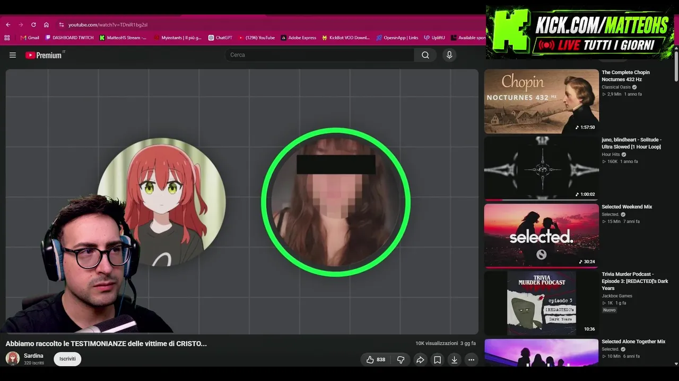This screenshot has width=679, height=381.
Task: Open Trivia Murder Podcast Episode 3 title
Action: [x=635, y=281]
